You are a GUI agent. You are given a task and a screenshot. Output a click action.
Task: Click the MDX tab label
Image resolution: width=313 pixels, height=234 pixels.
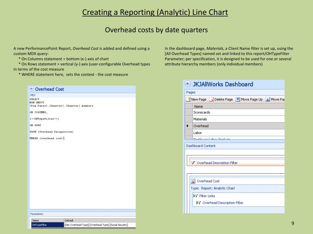[x=33, y=95]
